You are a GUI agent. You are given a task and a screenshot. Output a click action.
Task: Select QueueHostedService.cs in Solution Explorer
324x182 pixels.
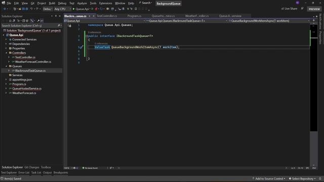point(27,88)
